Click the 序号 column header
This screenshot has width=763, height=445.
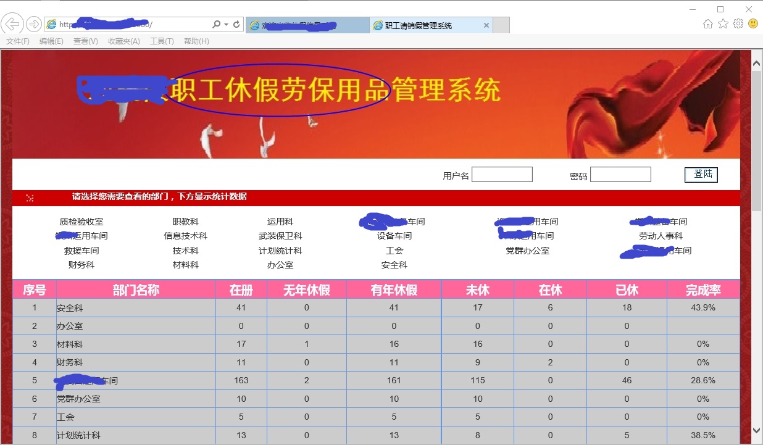point(35,290)
